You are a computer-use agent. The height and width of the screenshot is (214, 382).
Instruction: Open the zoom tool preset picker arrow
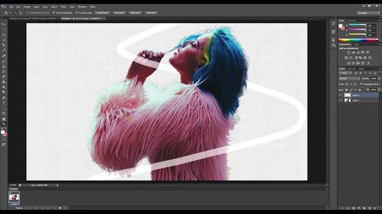(x=10, y=12)
